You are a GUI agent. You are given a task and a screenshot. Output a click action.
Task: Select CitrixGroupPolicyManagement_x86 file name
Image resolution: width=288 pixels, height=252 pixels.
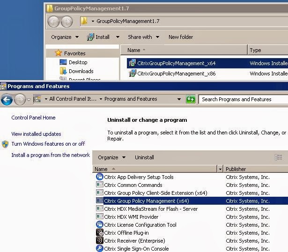(177, 74)
